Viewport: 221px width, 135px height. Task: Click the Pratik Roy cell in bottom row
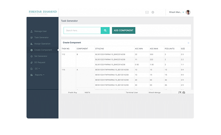[72, 93]
